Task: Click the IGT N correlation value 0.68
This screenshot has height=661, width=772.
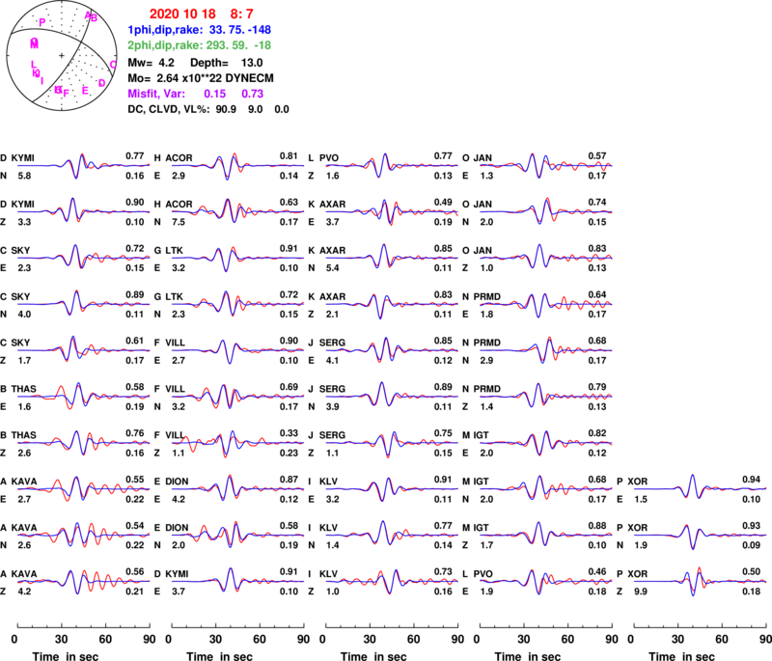Action: pos(596,480)
